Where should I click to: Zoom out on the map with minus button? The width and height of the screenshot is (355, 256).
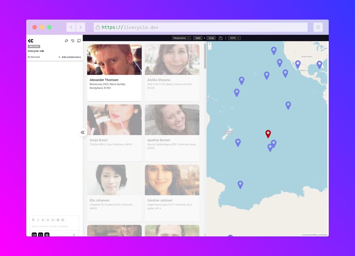tap(209, 48)
